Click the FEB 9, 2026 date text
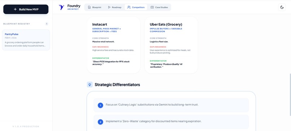The image size is (291, 131). [10, 38]
